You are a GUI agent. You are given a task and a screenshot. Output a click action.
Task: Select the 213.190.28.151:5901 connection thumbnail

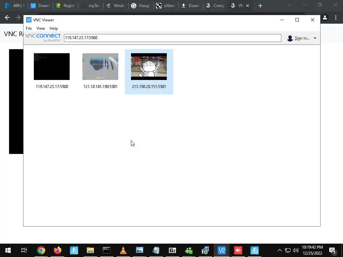tap(149, 67)
